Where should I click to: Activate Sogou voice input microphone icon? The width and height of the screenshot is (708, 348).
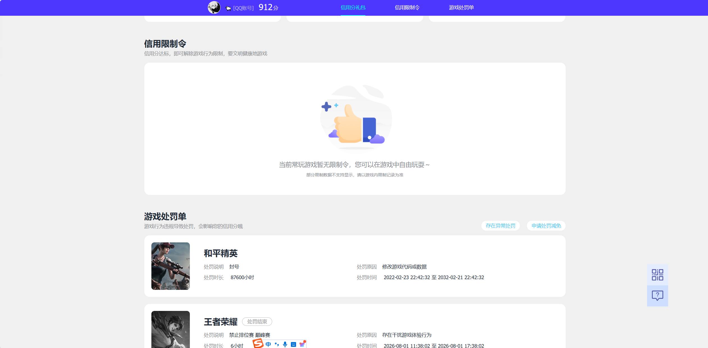(x=285, y=344)
